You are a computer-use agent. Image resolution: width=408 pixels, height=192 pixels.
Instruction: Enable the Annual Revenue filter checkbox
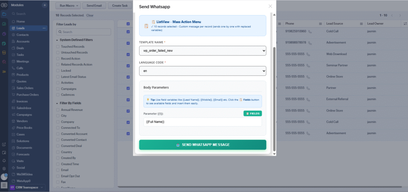[x=58, y=110]
